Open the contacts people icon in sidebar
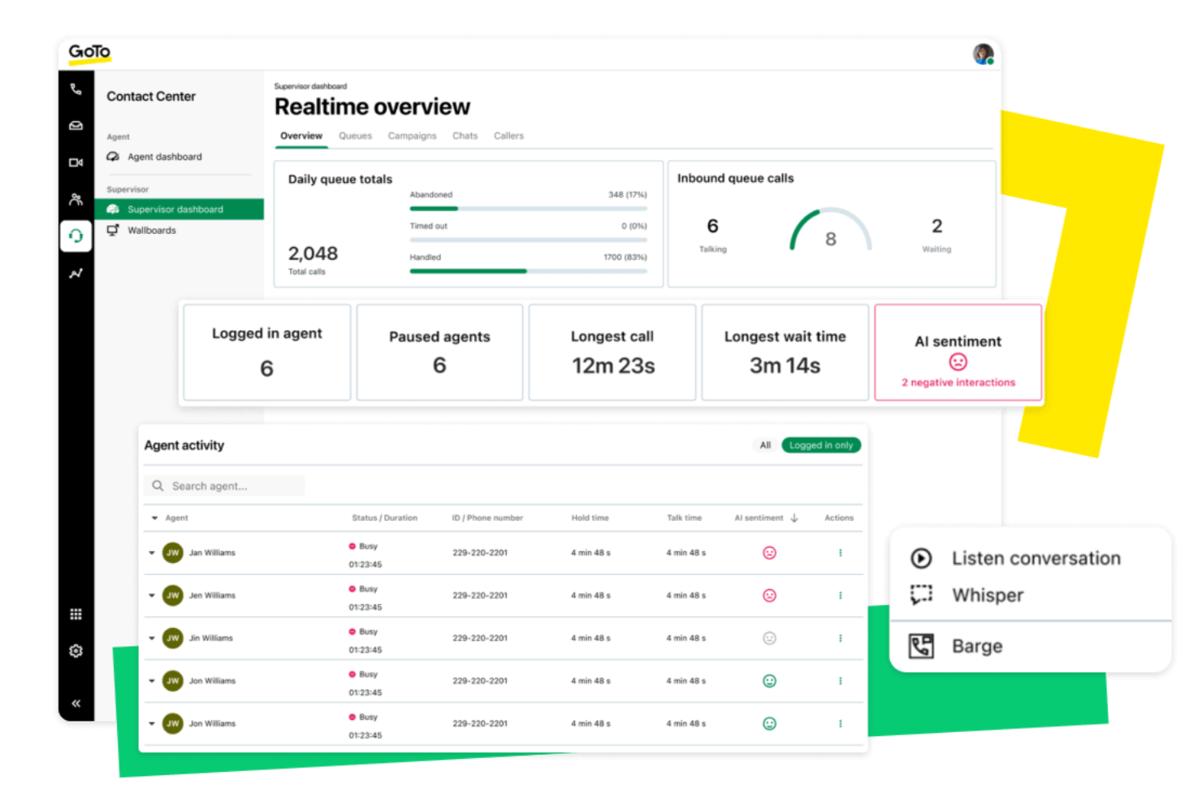This screenshot has height=802, width=1202. click(76, 199)
